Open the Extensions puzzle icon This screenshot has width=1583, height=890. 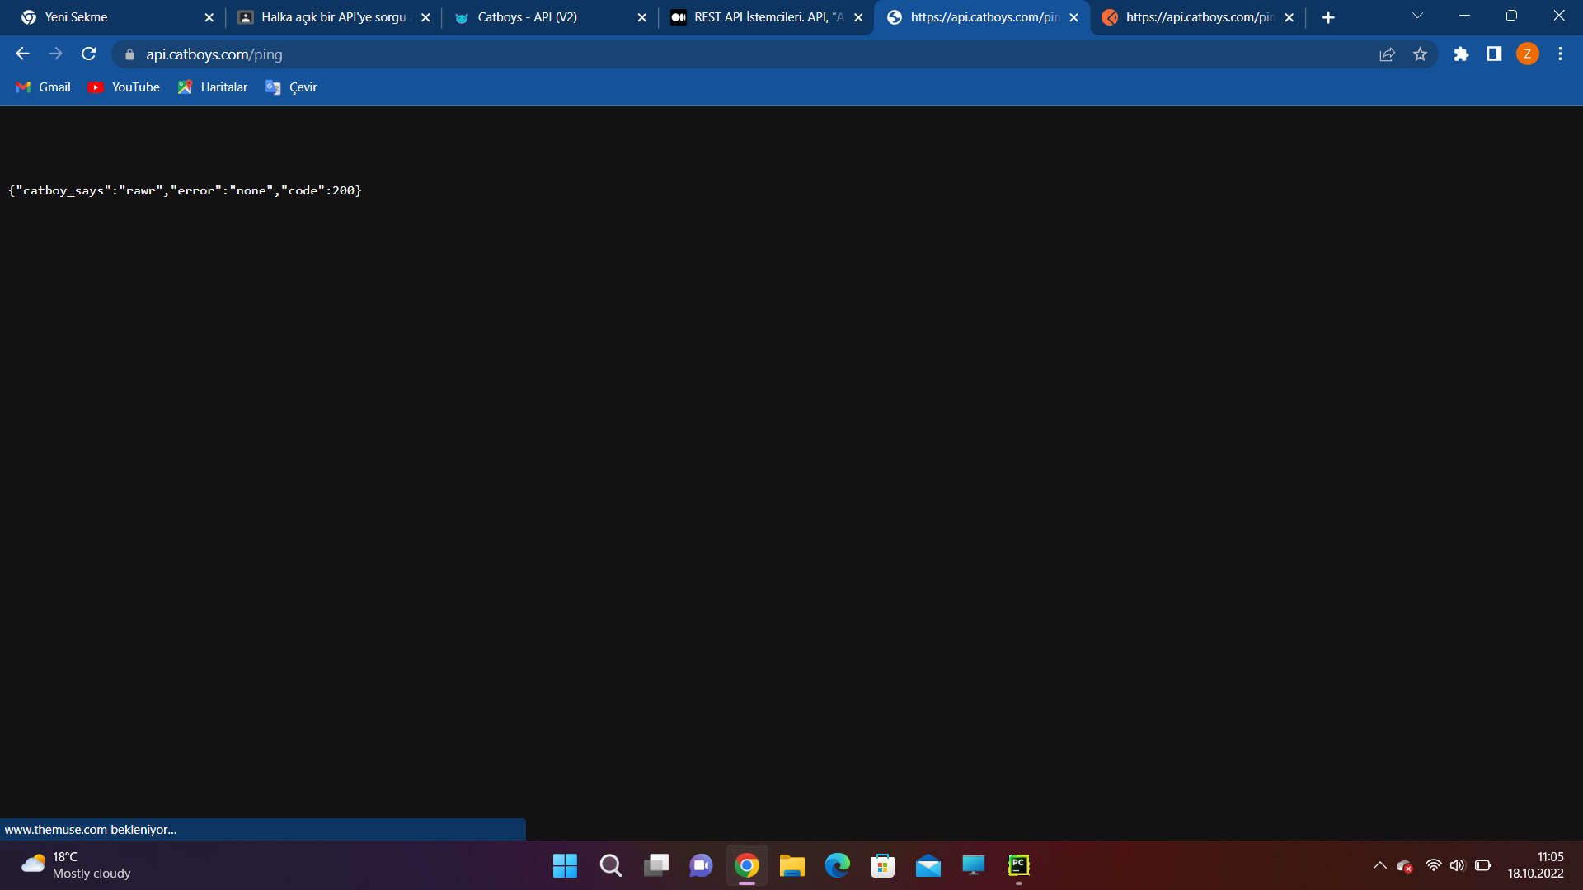tap(1461, 54)
